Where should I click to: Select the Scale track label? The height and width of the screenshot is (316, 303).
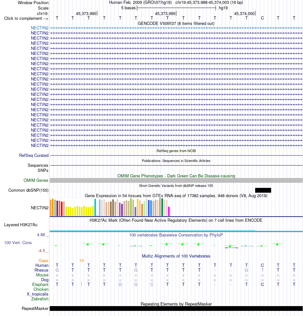pos(43,8)
